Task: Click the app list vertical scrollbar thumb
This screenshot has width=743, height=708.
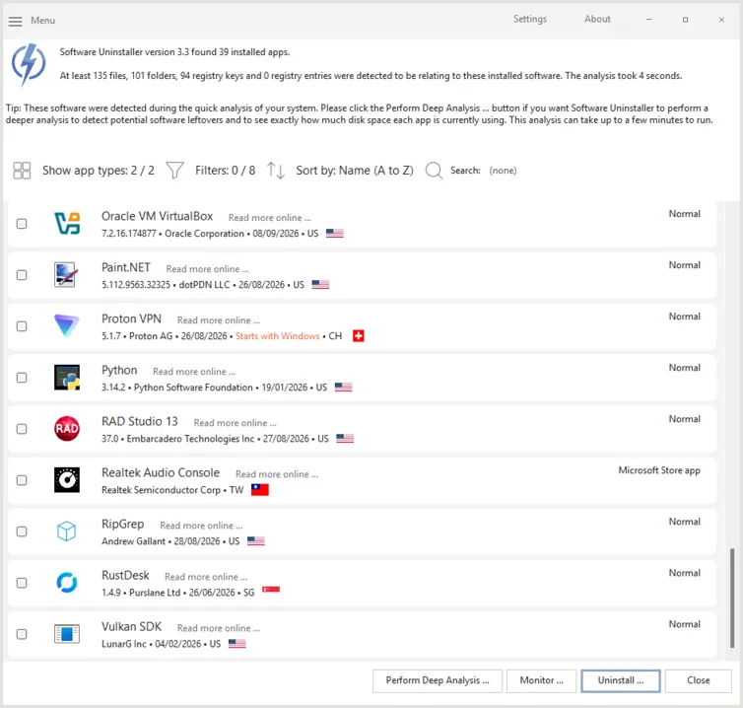Action: click(x=731, y=598)
